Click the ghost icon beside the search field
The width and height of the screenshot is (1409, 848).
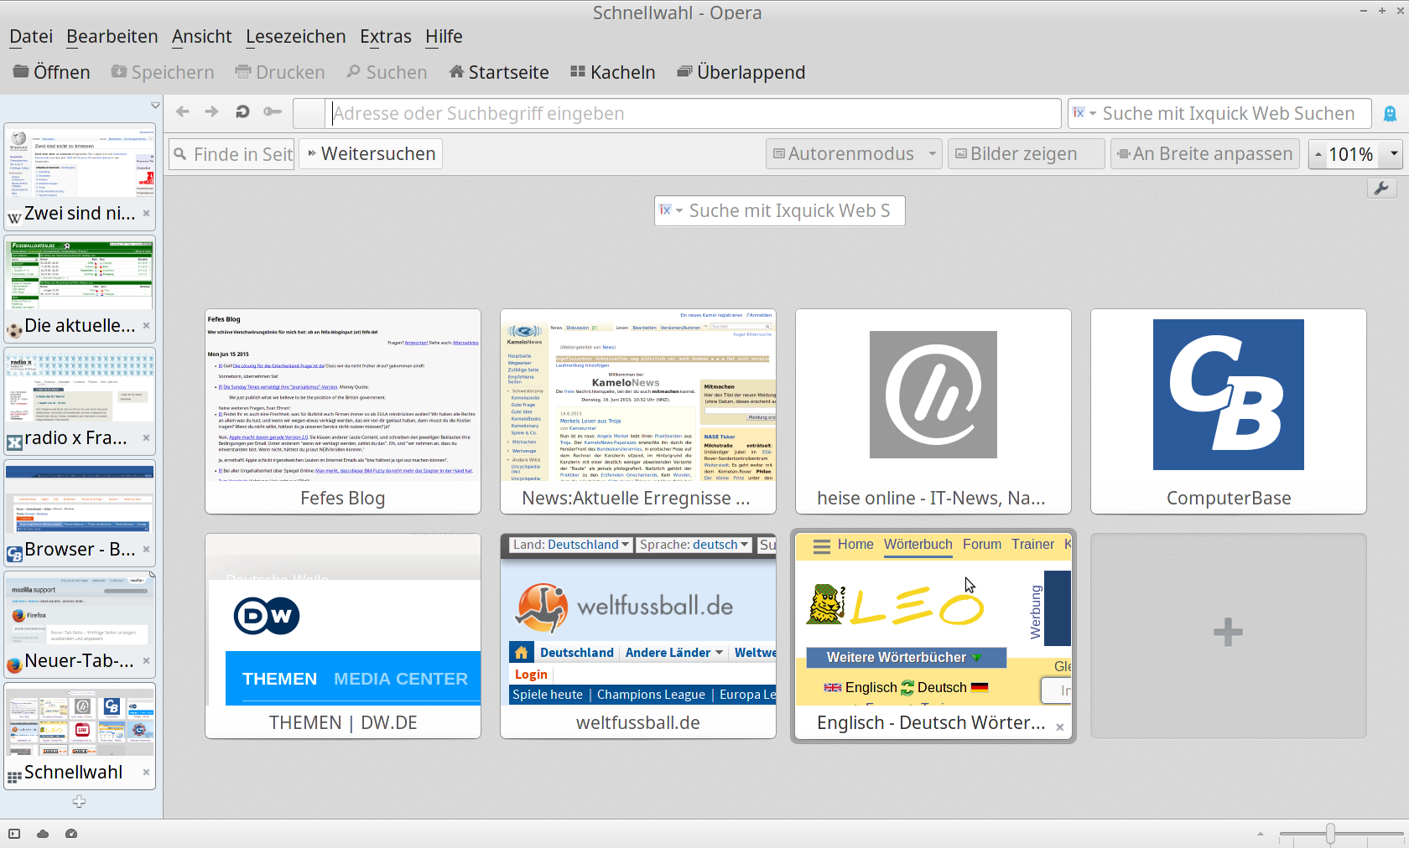pyautogui.click(x=1390, y=113)
